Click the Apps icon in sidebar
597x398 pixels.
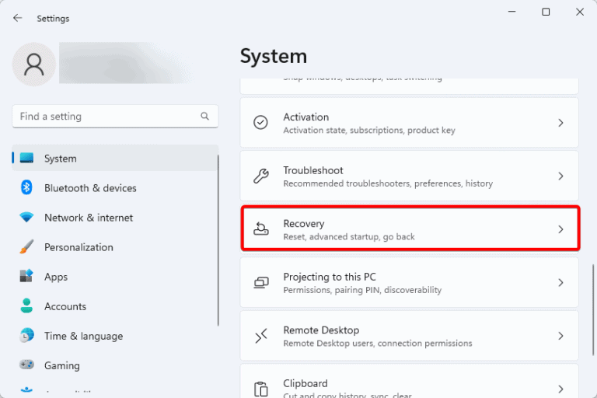pos(26,277)
